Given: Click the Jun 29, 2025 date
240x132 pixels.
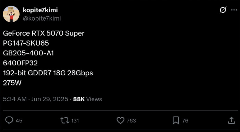Looking at the screenshot, I should [x=50, y=99].
